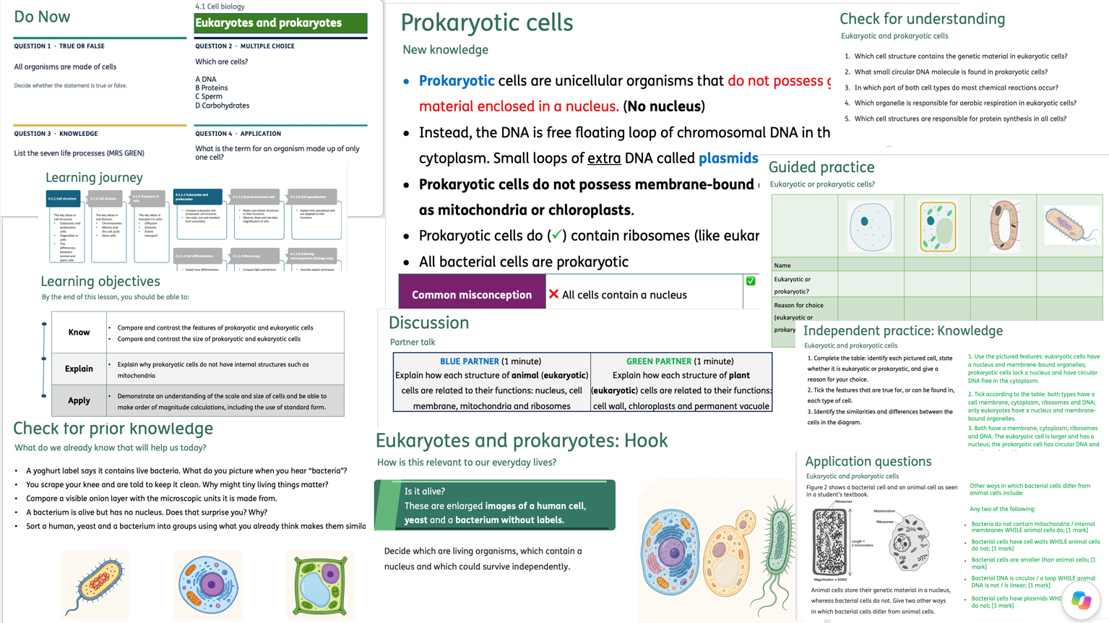The height and width of the screenshot is (623, 1109).
Task: Click 'All bacterial cells are prokaryotic' bullet
Action: click(524, 262)
